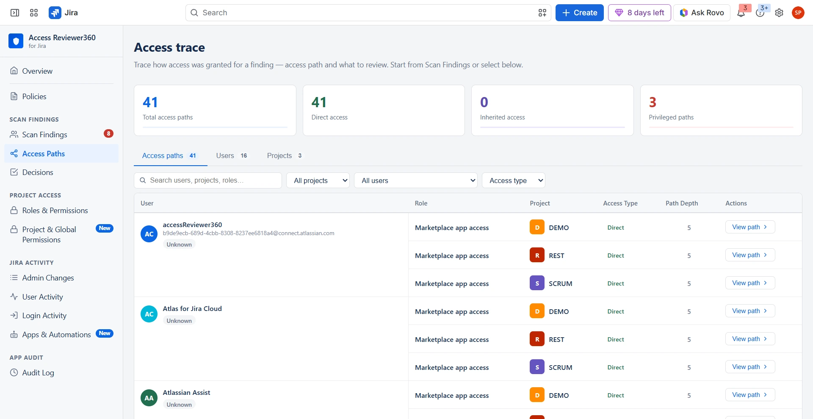Open the SP profile avatar

click(x=798, y=13)
